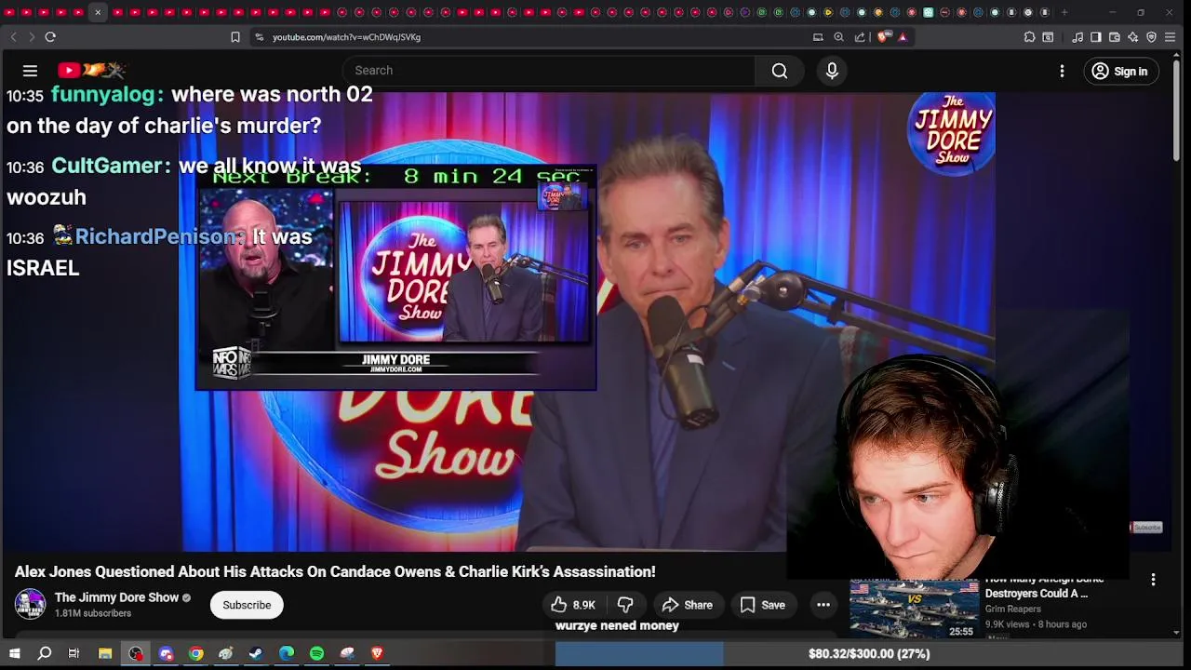Switch to OBS Studio on taskbar
This screenshot has width=1191, height=670.
[x=136, y=653]
